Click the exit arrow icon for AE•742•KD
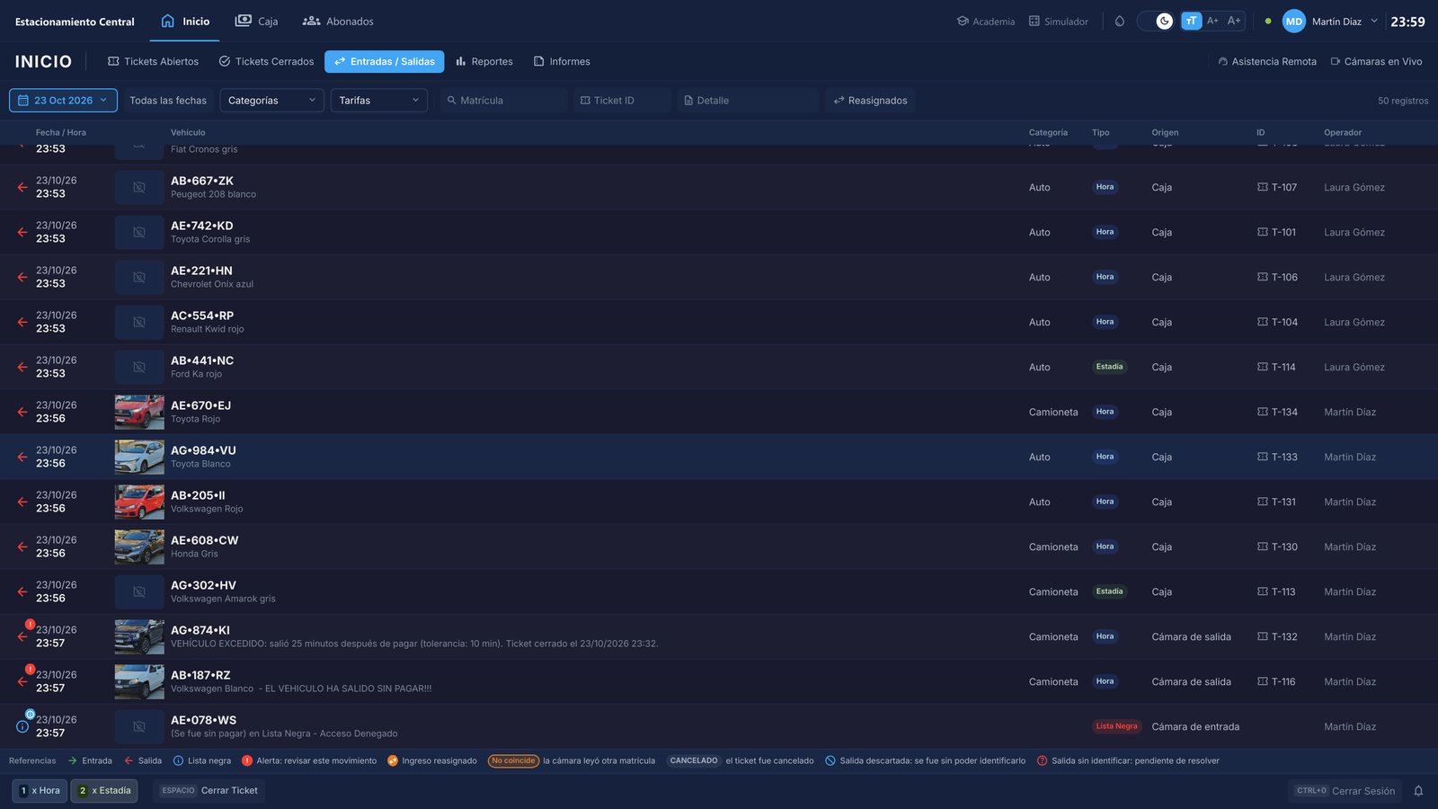The width and height of the screenshot is (1438, 809). coord(22,232)
